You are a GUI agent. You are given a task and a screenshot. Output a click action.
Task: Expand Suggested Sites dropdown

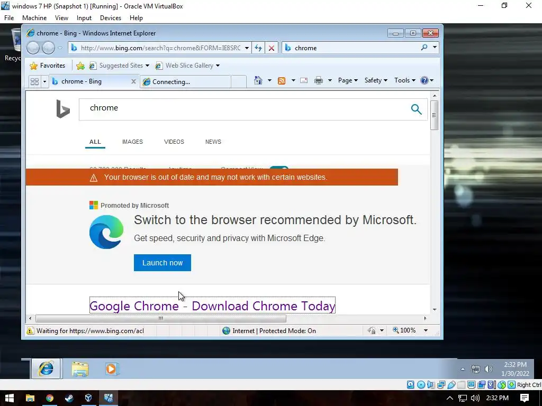(147, 66)
